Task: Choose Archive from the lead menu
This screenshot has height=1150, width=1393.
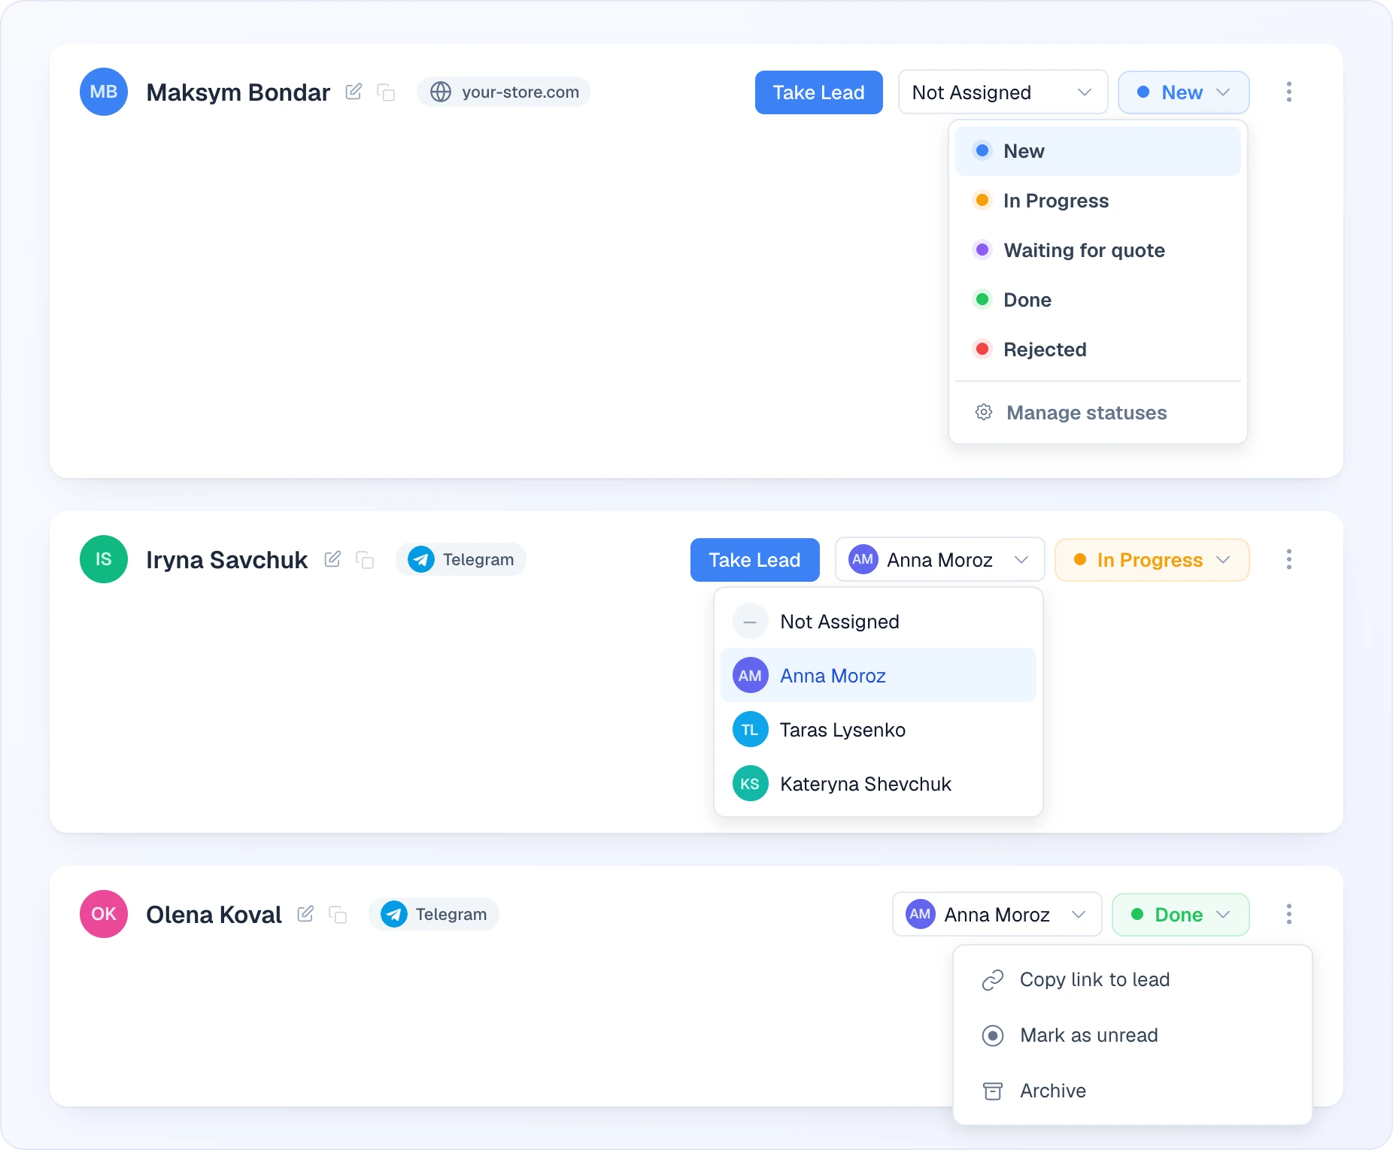Action: [x=1132, y=1091]
